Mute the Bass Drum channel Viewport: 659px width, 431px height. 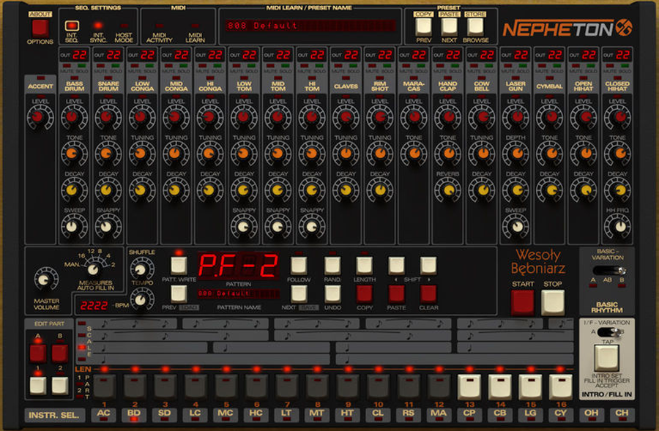67,66
